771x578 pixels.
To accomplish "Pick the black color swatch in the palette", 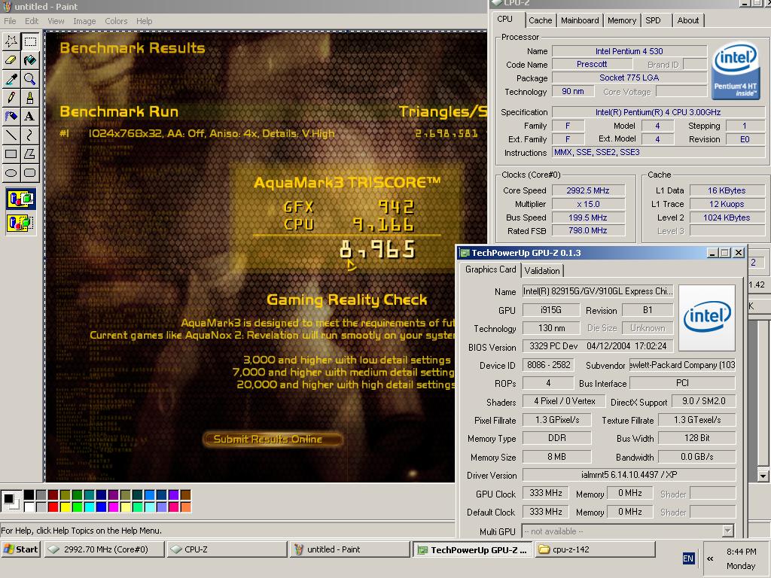I will tap(29, 495).
